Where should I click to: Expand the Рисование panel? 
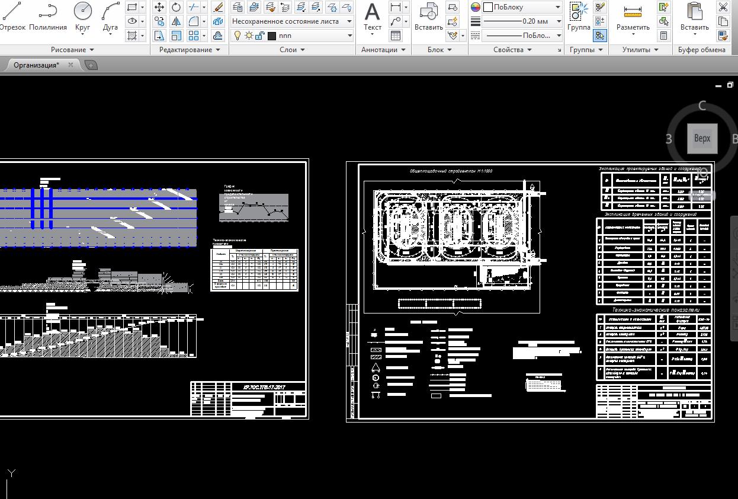click(x=72, y=50)
